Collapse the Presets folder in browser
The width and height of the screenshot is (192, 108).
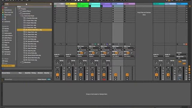point(18,9)
